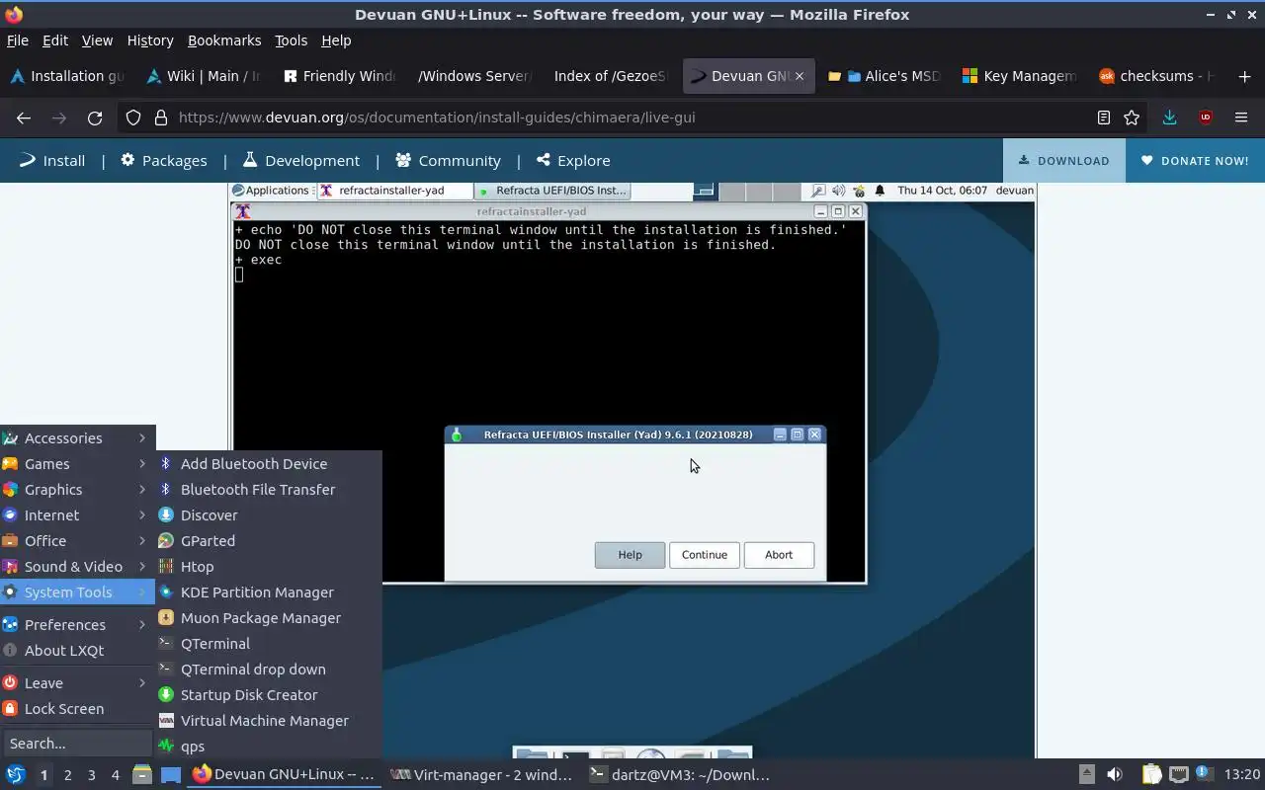Open Edit menu in Firefox

pos(55,40)
